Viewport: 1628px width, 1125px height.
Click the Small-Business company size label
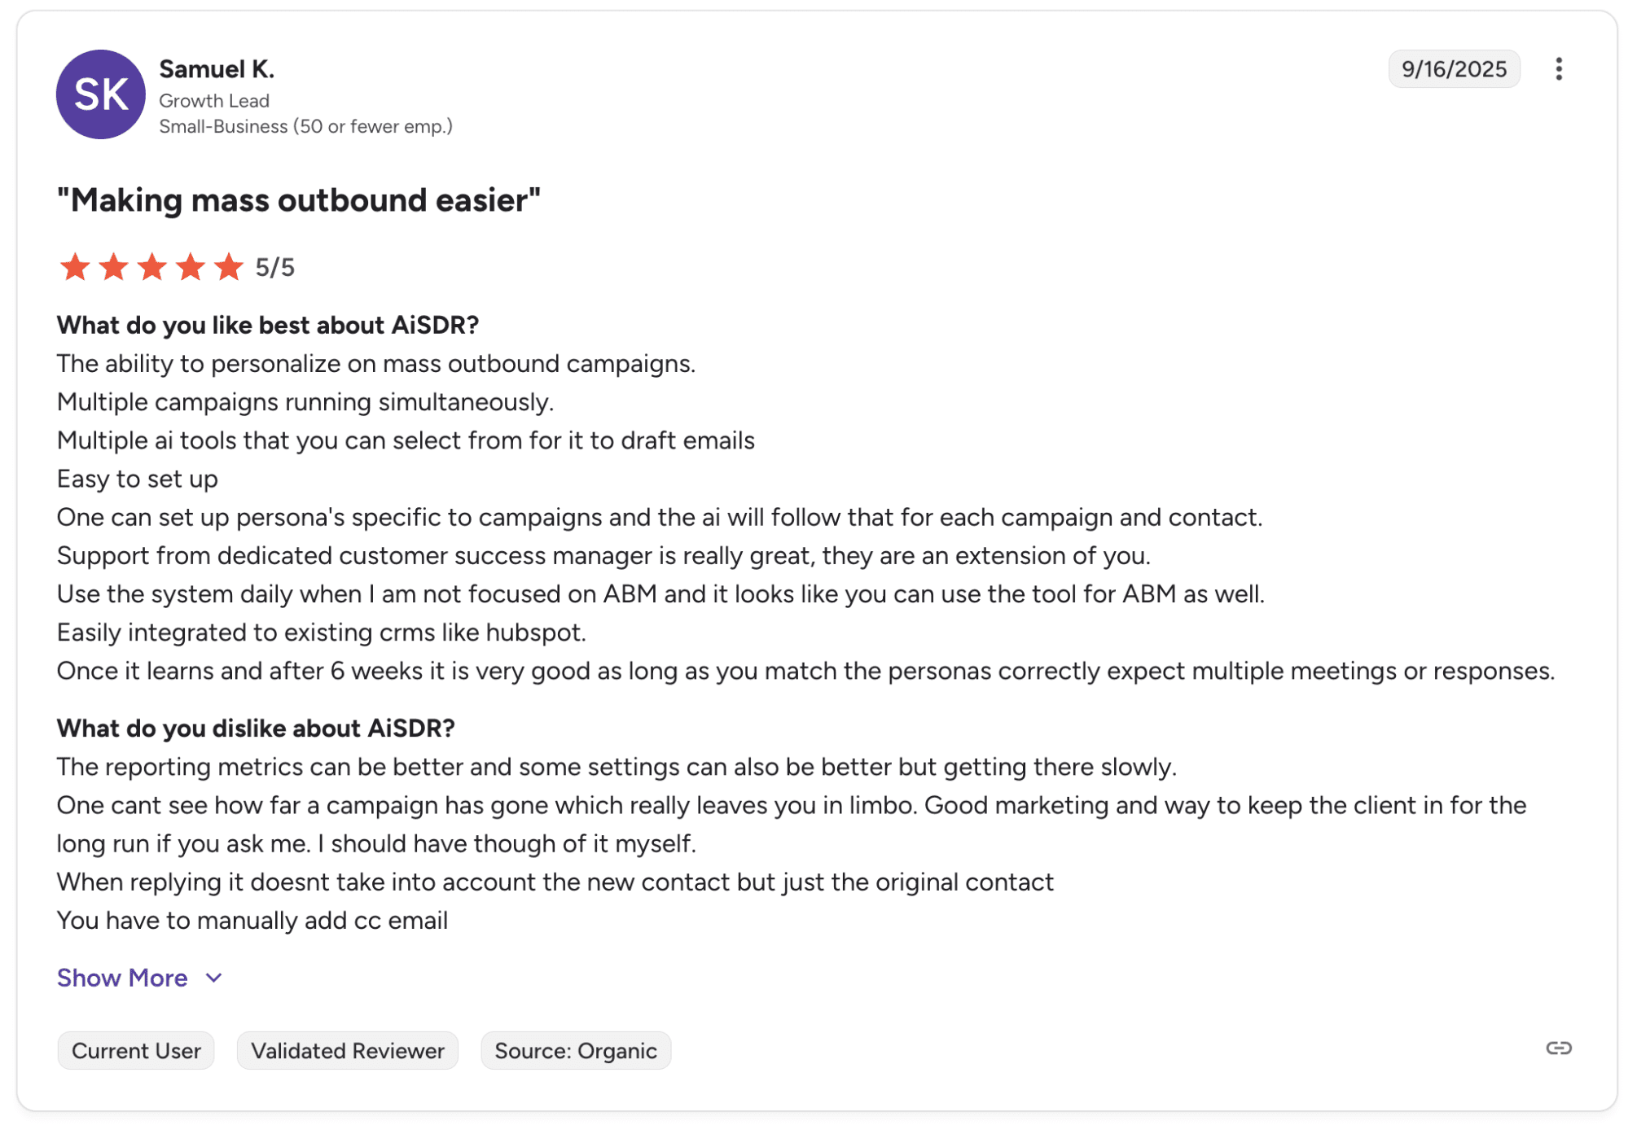coord(305,126)
